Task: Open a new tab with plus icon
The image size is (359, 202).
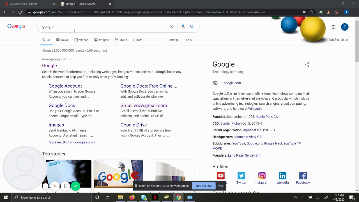Action: [119, 4]
